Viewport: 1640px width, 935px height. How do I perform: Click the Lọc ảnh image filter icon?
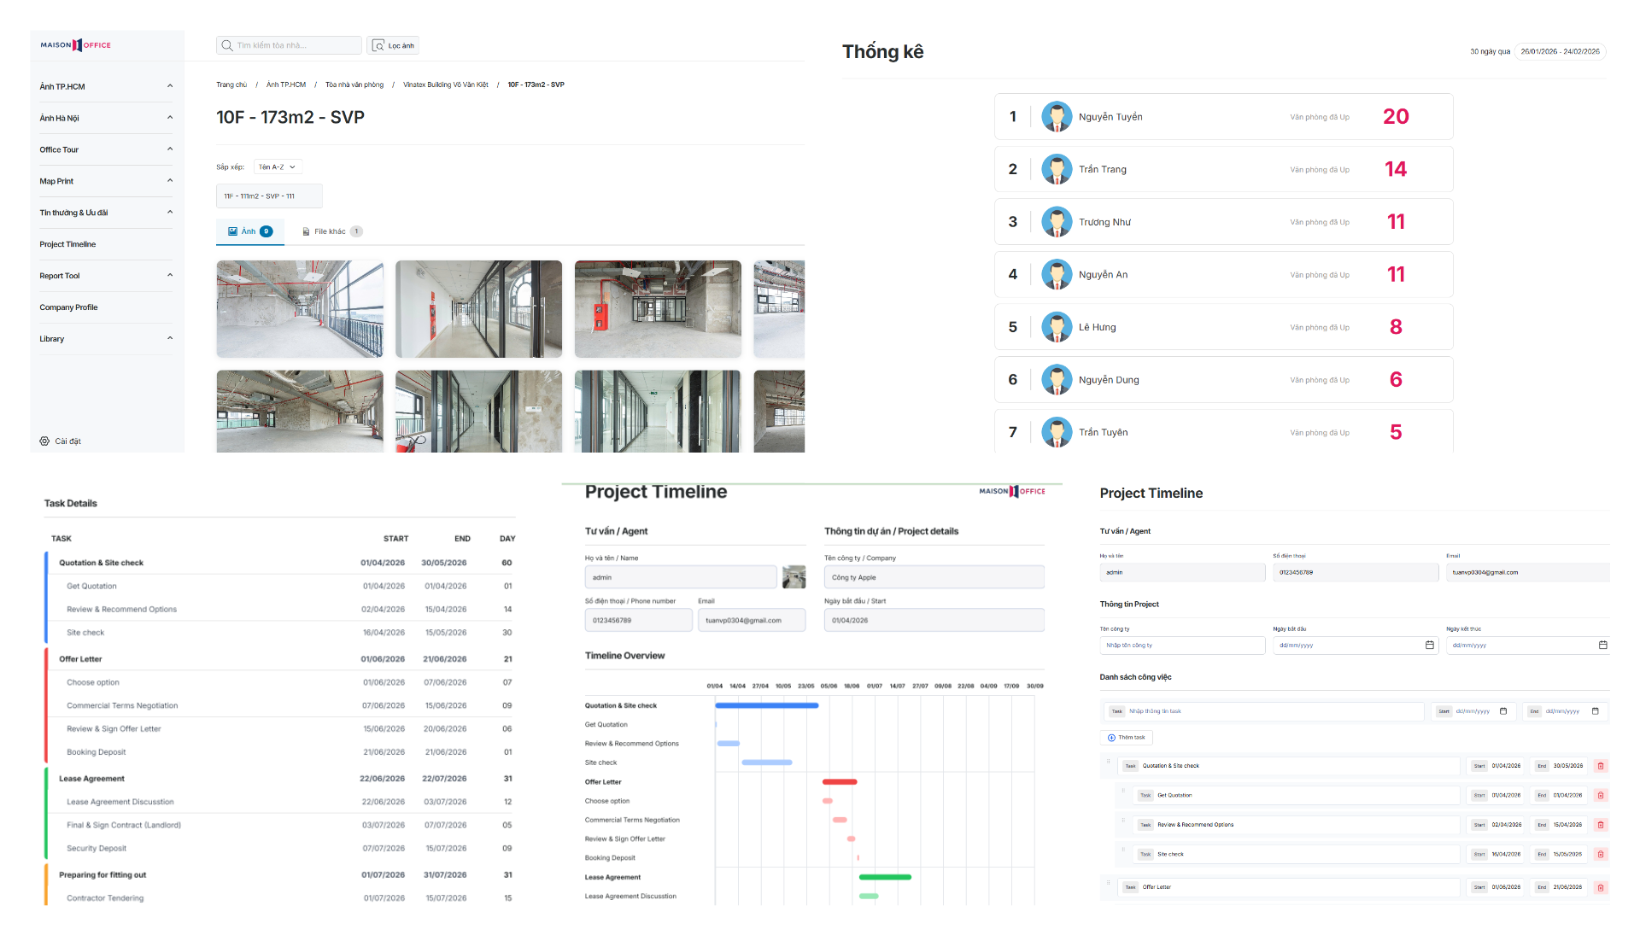click(379, 46)
